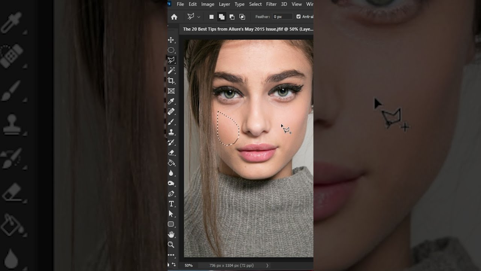Select the Hand tool
This screenshot has width=481, height=271.
[171, 234]
